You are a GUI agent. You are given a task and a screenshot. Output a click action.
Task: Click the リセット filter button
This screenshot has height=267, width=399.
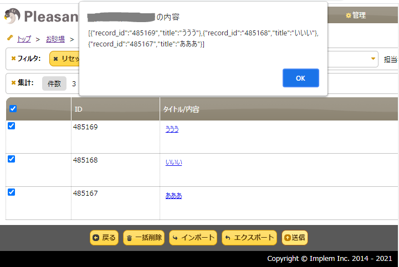[x=65, y=59]
